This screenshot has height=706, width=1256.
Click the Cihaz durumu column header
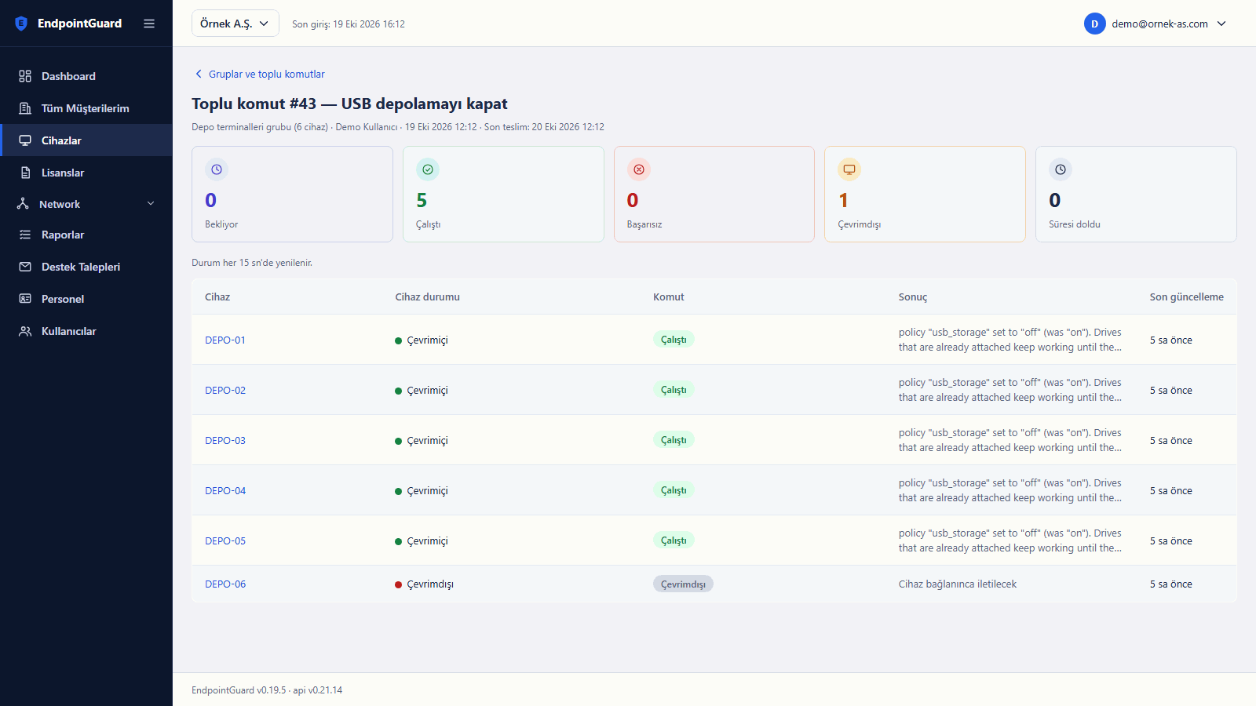428,297
